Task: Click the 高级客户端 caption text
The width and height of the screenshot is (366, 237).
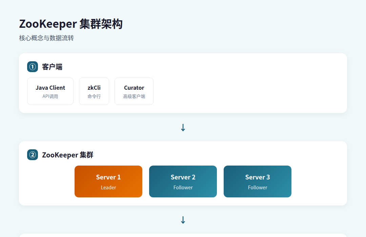Action: click(134, 96)
